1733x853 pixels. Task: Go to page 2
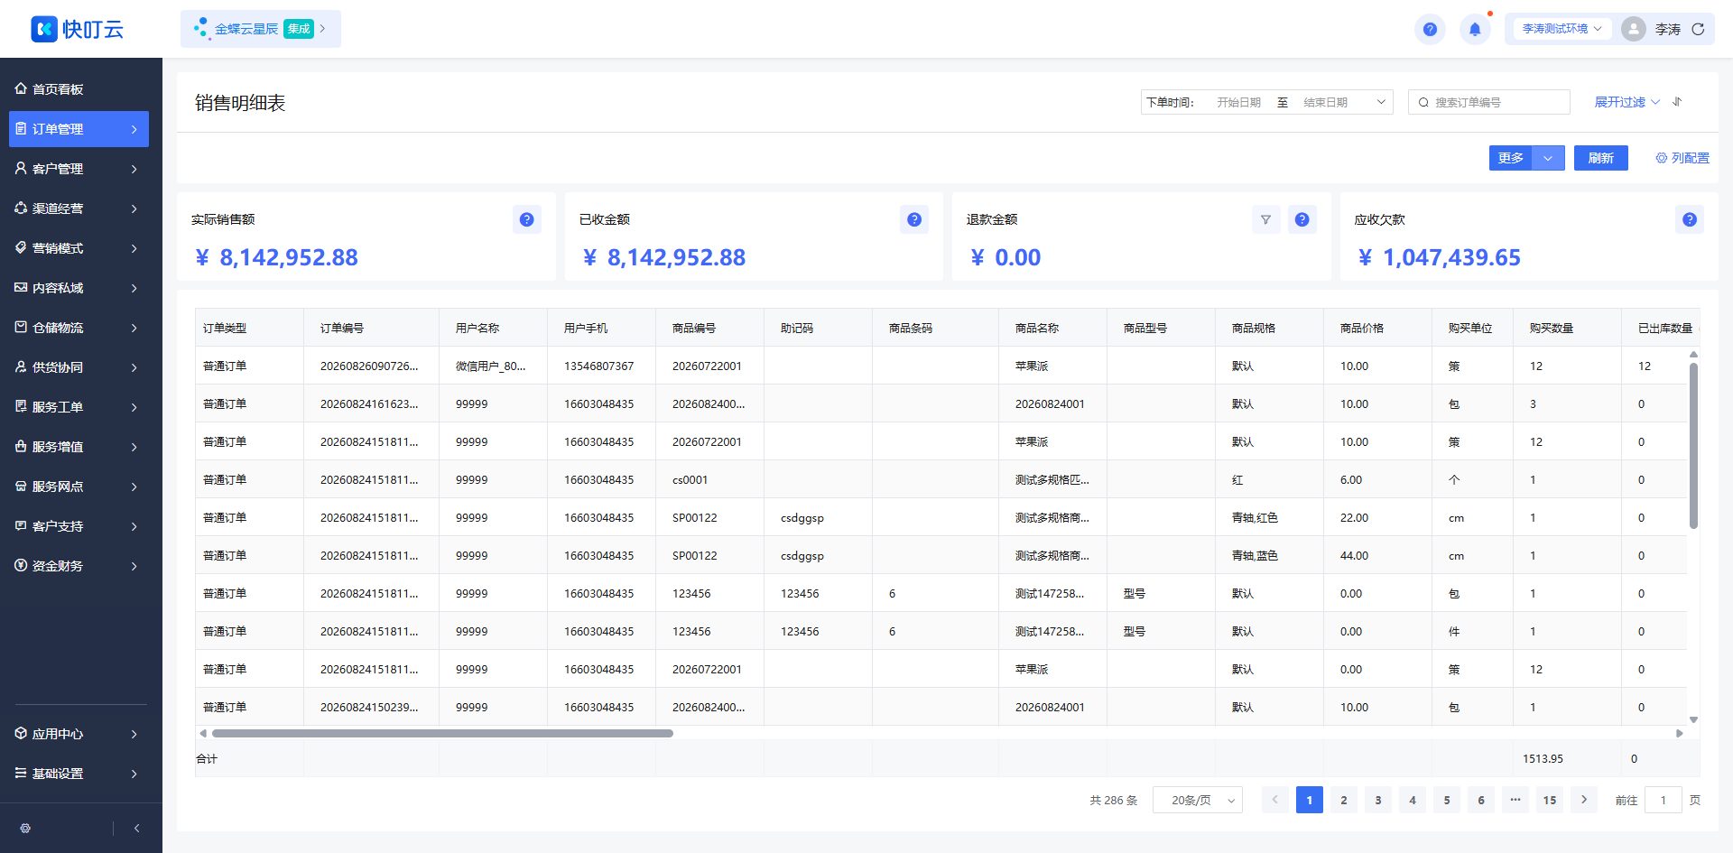(1344, 800)
